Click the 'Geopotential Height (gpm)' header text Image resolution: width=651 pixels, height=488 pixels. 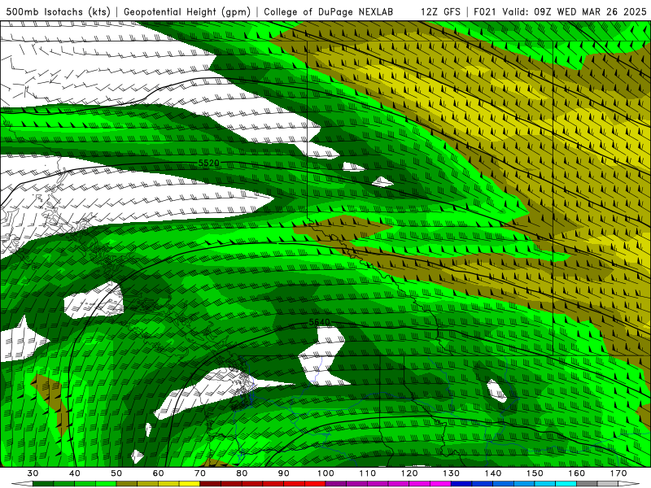pyautogui.click(x=187, y=12)
